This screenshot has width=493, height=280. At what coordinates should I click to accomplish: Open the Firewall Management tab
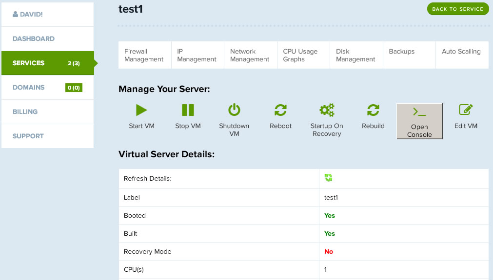coord(145,55)
